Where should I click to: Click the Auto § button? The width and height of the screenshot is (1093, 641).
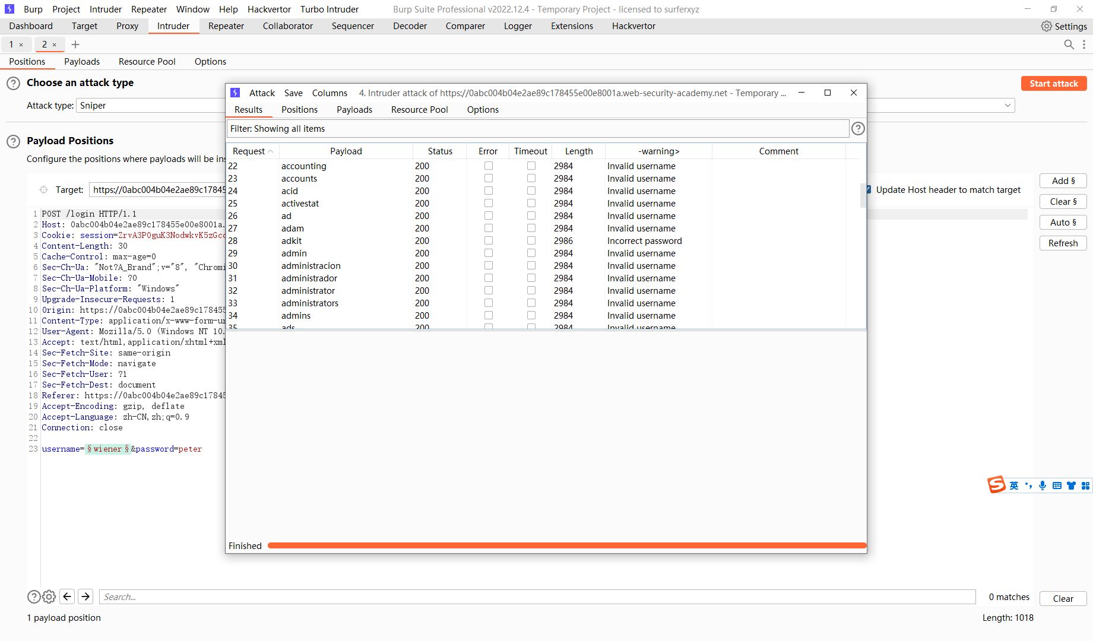pyautogui.click(x=1063, y=223)
